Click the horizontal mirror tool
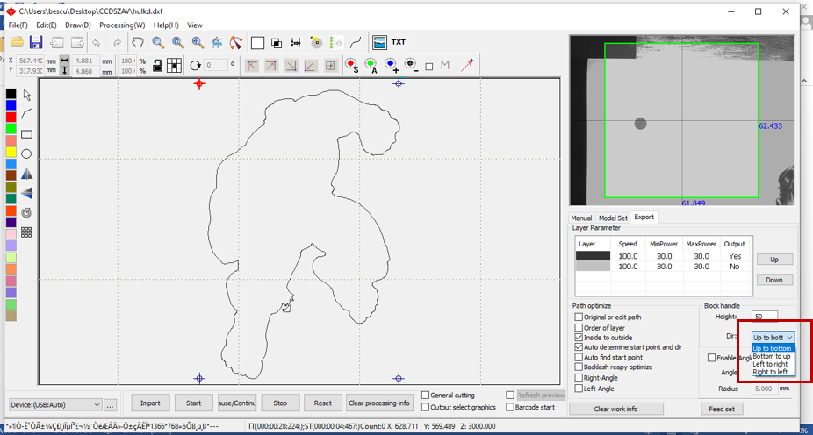This screenshot has height=435, width=813. [x=26, y=174]
